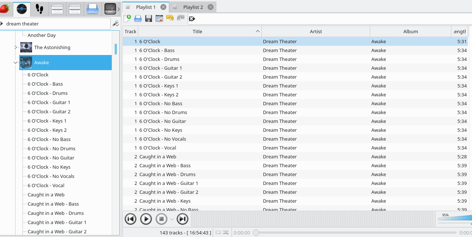The height and width of the screenshot is (237, 472).
Task: Toggle shuffle mode icon
Action: 226,233
